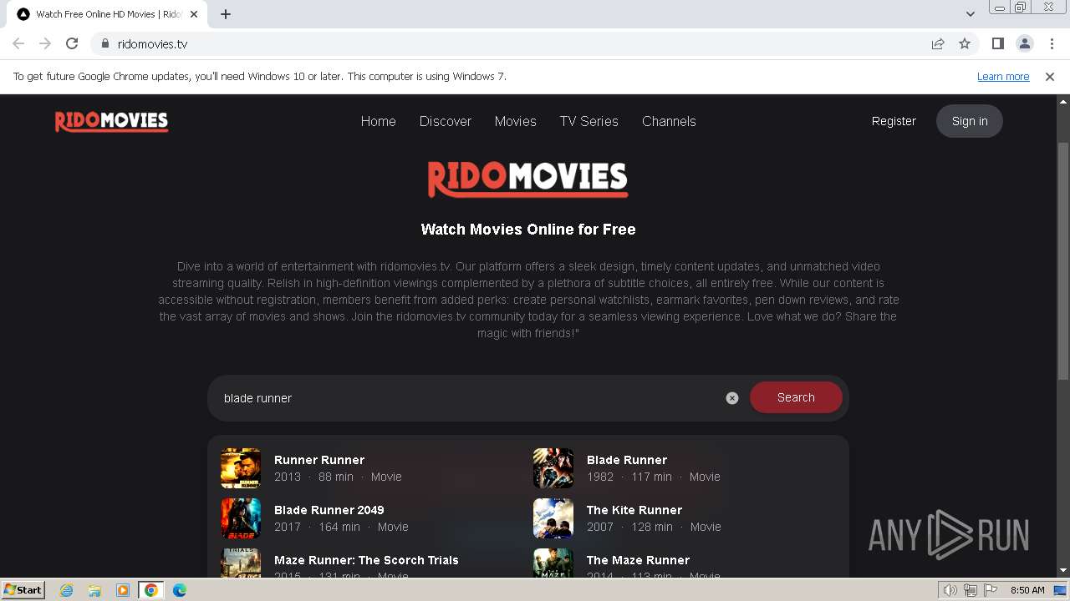Click the '2017 · 164 min · Movie' text
Image resolution: width=1070 pixels, height=601 pixels.
341,527
